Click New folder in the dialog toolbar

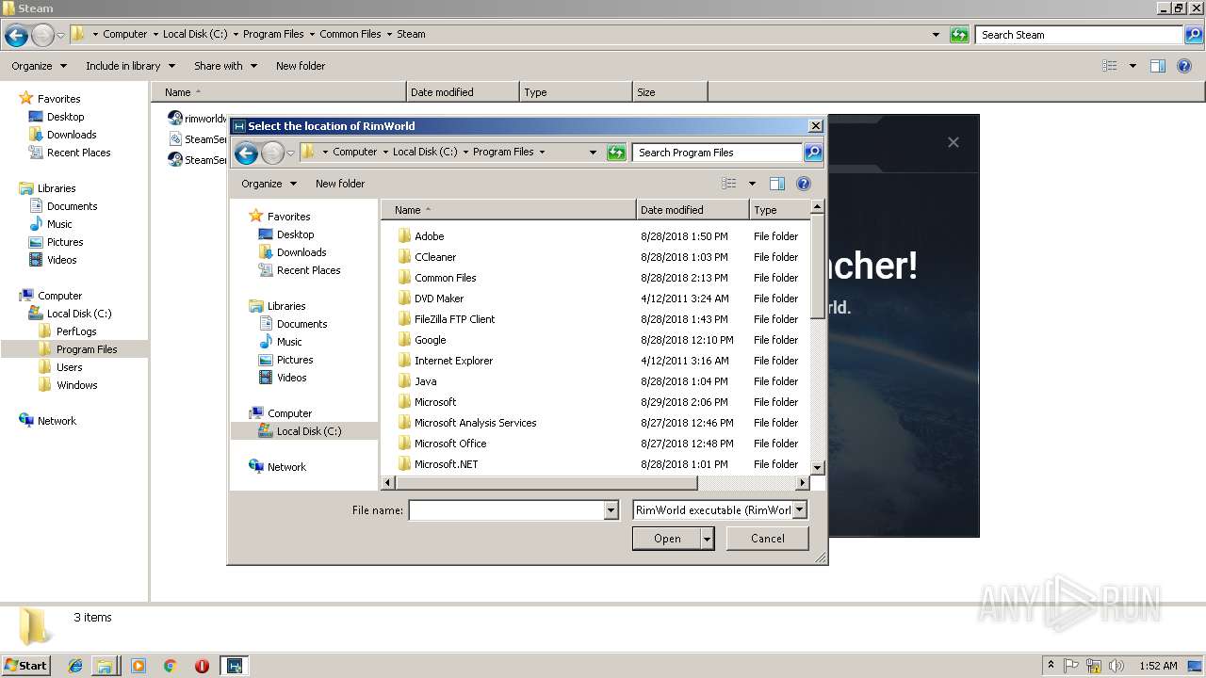tap(340, 184)
